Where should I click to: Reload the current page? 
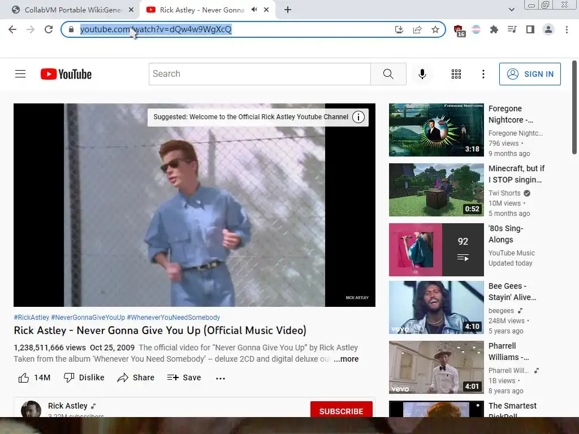tap(49, 29)
